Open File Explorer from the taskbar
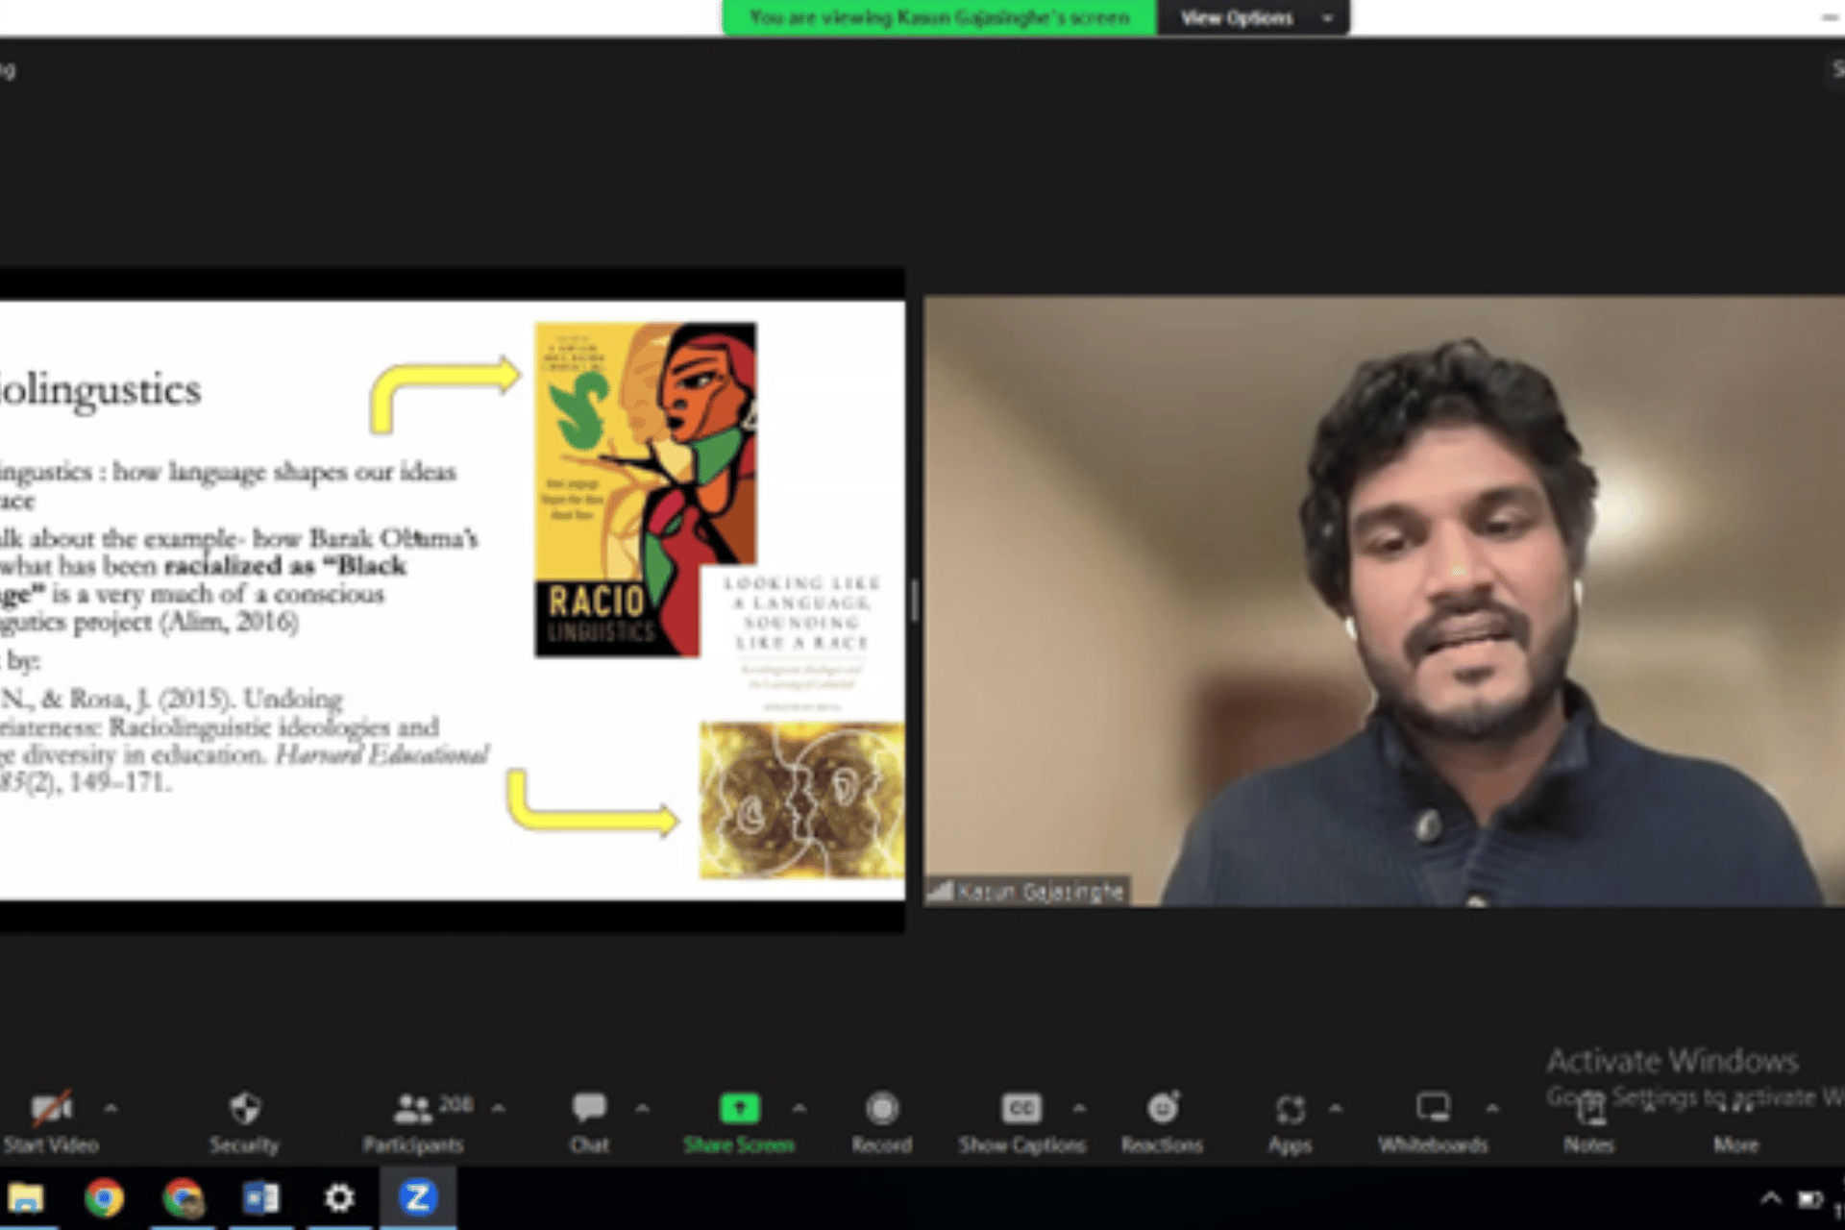This screenshot has width=1845, height=1230. 26,1198
